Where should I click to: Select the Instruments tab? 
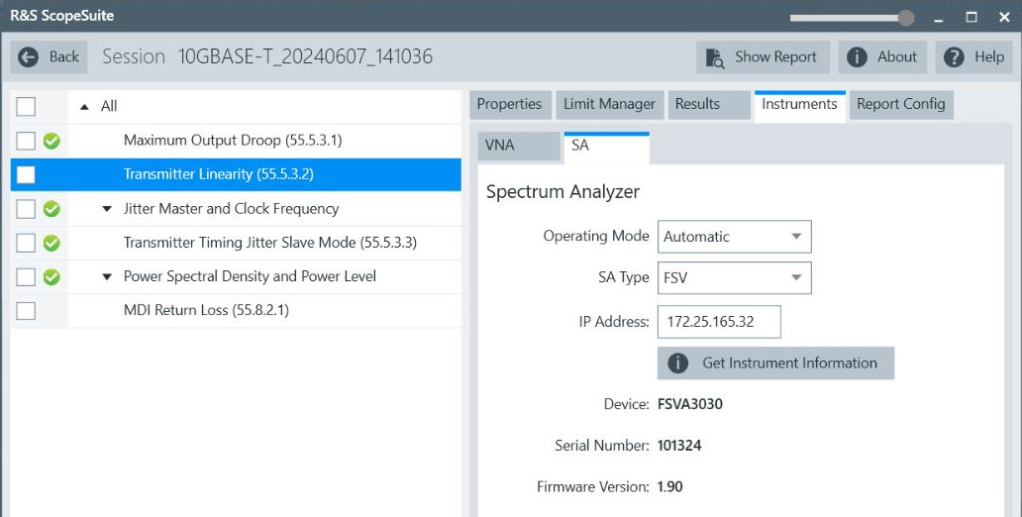(800, 106)
